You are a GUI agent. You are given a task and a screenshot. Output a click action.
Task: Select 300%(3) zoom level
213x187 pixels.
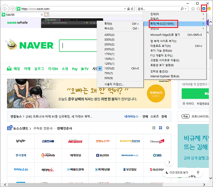click(x=120, y=40)
